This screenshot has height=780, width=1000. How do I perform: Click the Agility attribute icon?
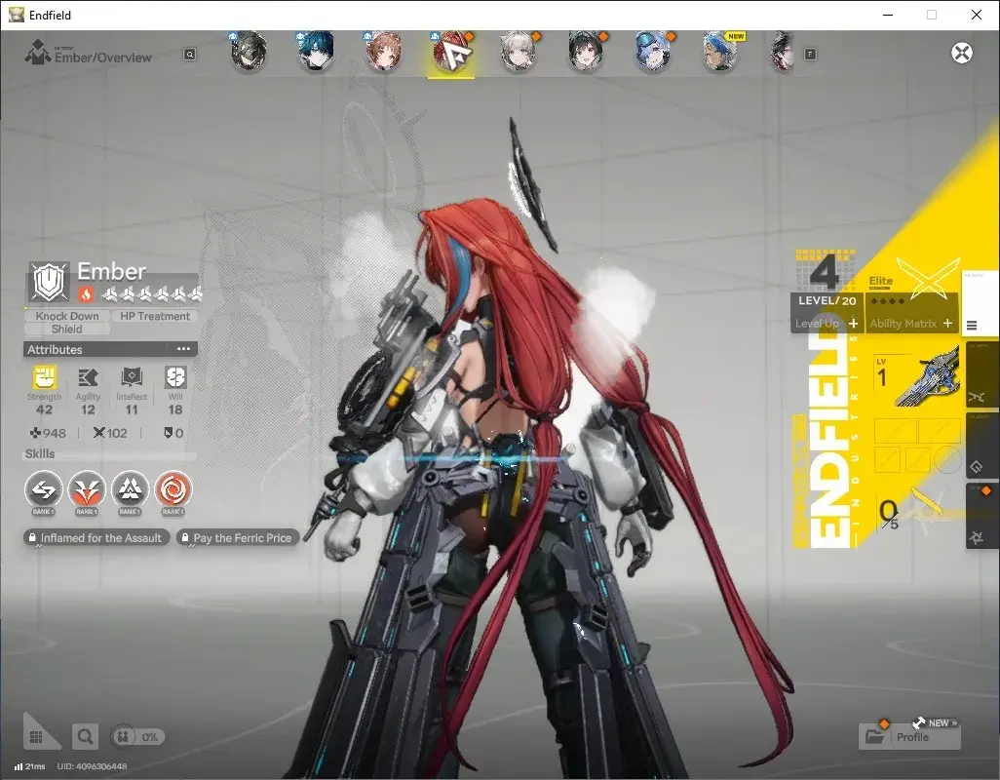pos(88,377)
